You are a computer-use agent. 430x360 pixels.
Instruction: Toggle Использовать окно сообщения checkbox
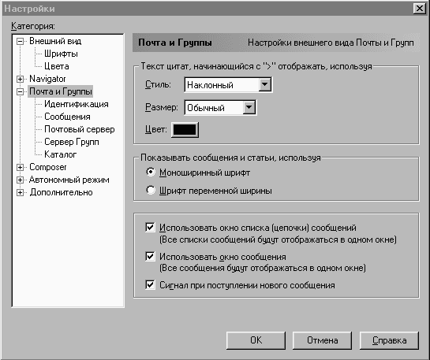point(150,256)
